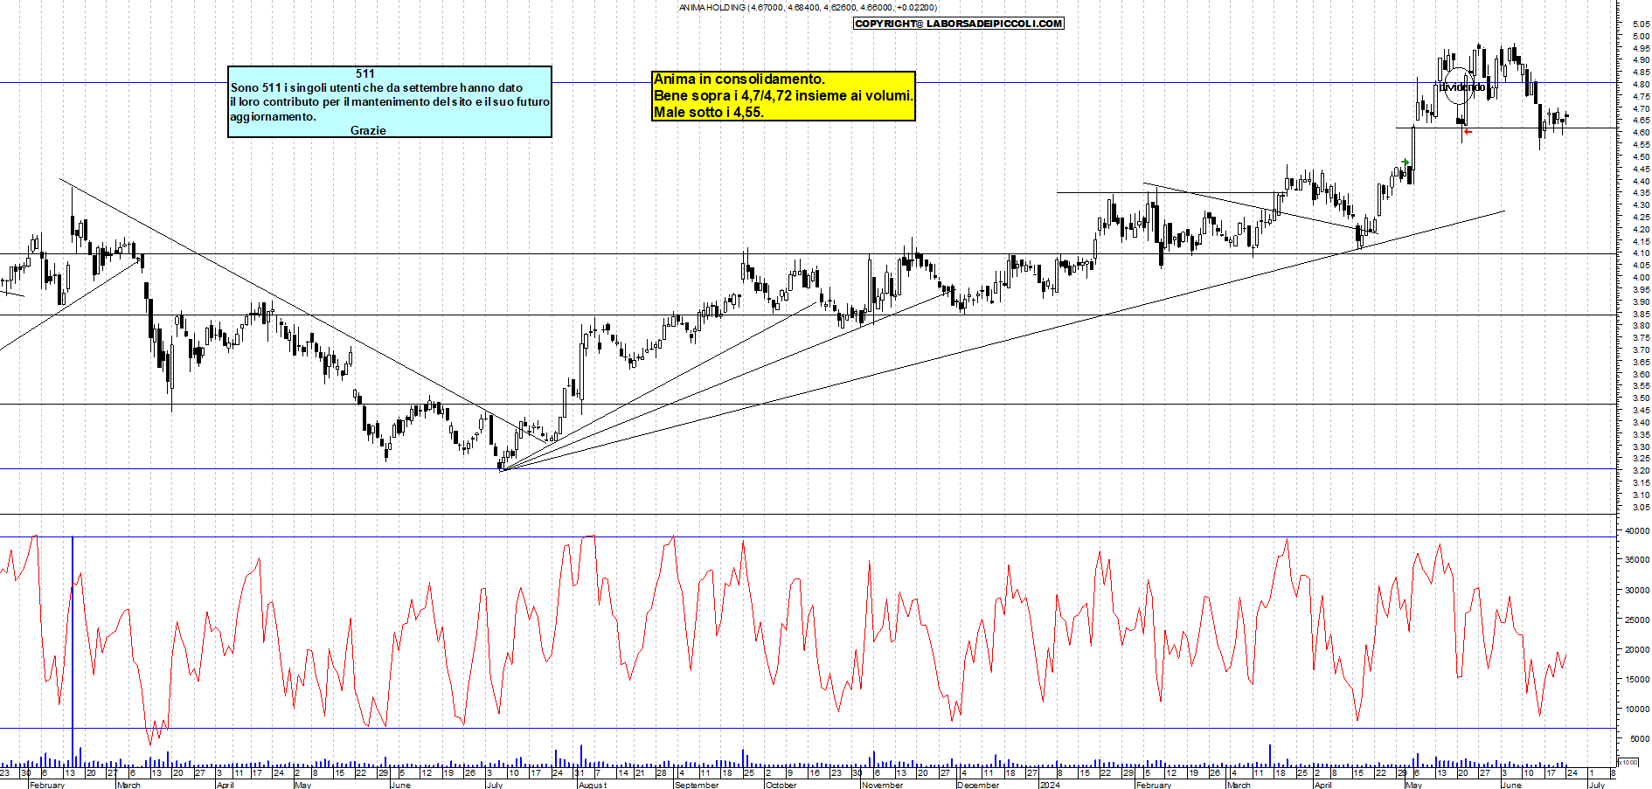Click the 4.10 price axis label
Image resolution: width=1652 pixels, height=789 pixels.
[x=1641, y=253]
